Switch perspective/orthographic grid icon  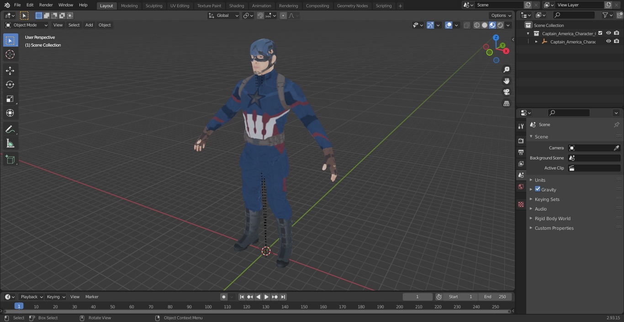coord(506,104)
